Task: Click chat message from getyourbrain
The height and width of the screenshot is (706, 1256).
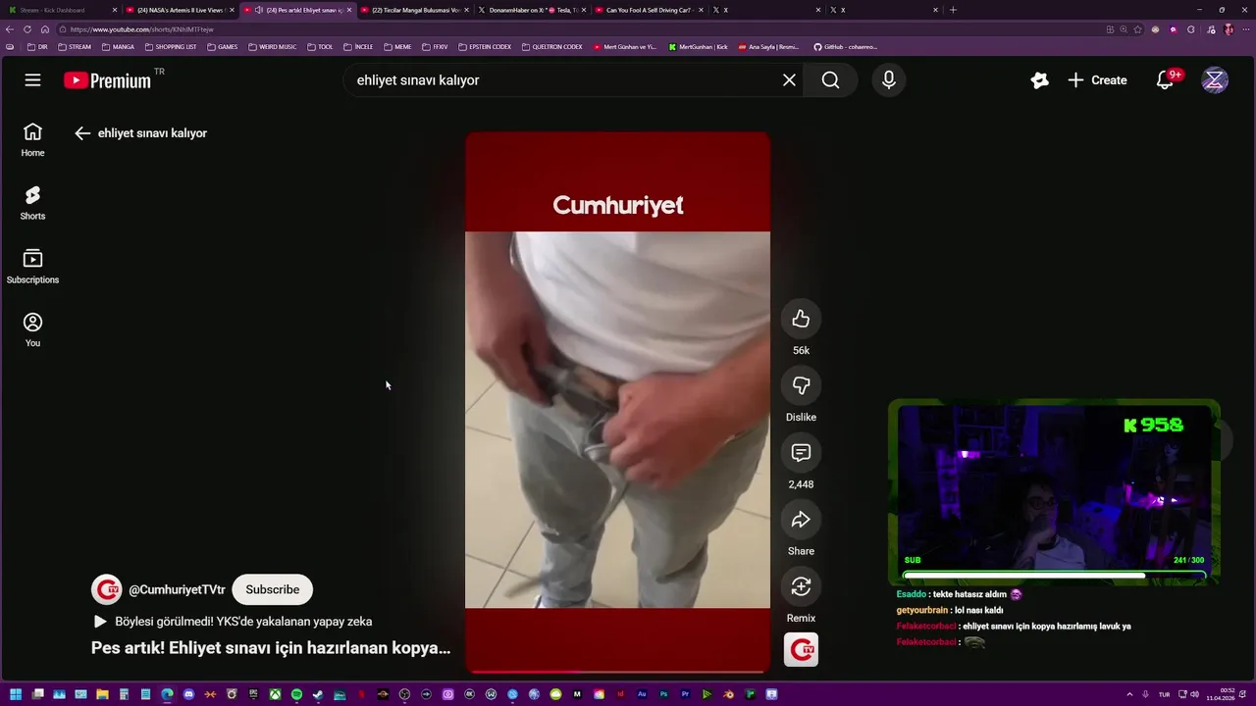Action: click(x=950, y=610)
